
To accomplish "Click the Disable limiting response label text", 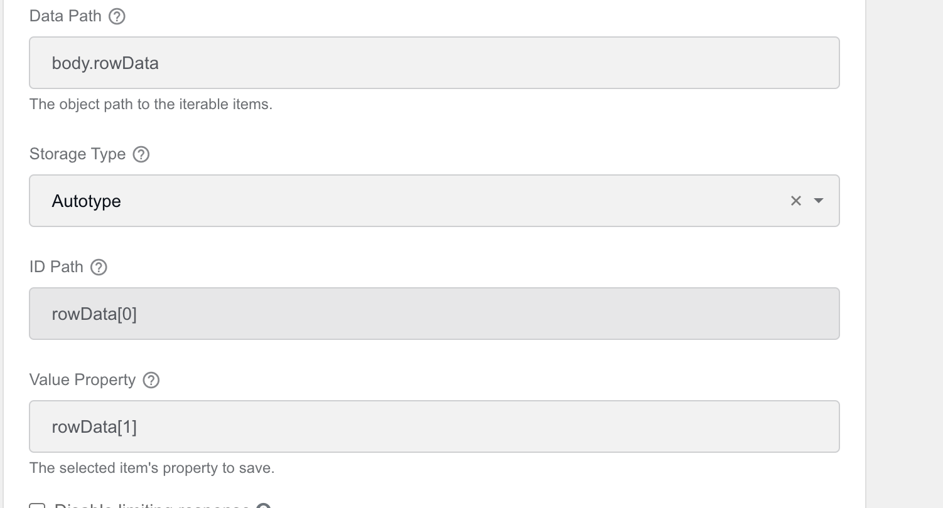I will (x=152, y=505).
